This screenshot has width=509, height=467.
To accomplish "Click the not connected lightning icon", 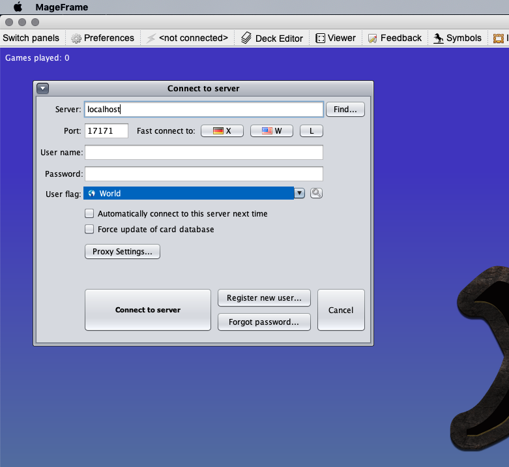I will pos(151,38).
